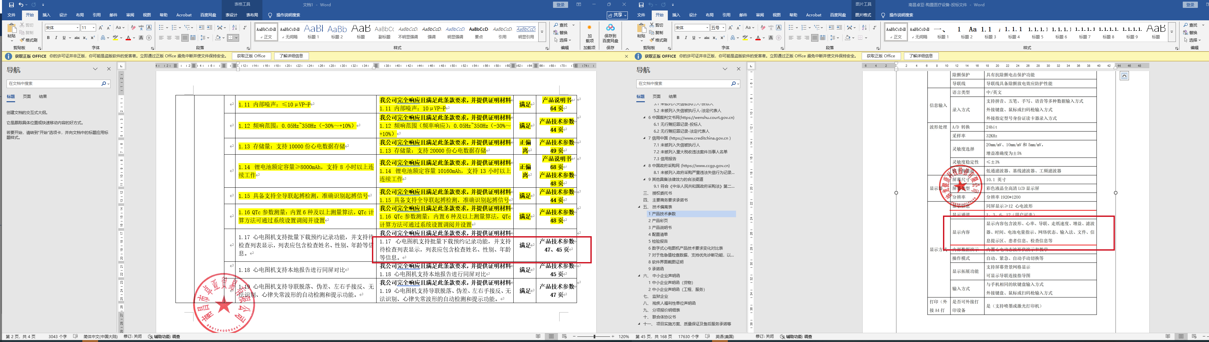Apply subscript in the left 文档1 window
The width and height of the screenshot is (1209, 342).
85,38
